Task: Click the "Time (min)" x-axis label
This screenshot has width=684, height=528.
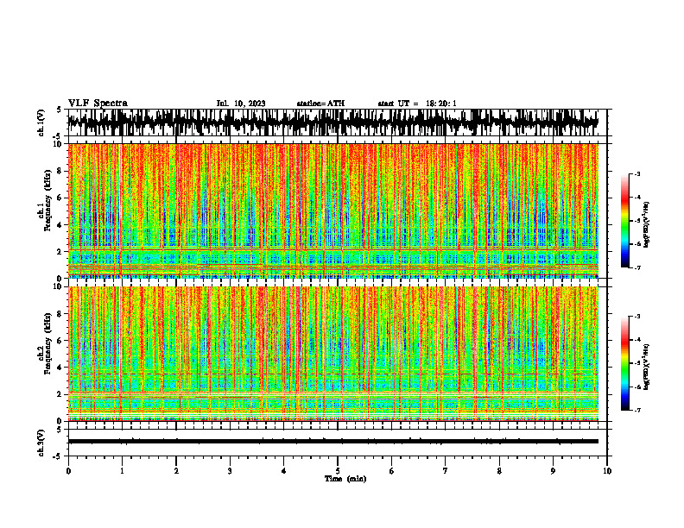Action: tap(345, 479)
